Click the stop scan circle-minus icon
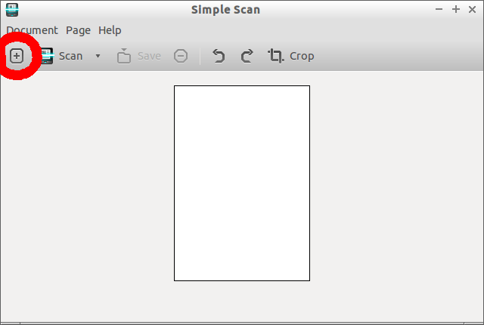The height and width of the screenshot is (325, 484). coord(181,56)
